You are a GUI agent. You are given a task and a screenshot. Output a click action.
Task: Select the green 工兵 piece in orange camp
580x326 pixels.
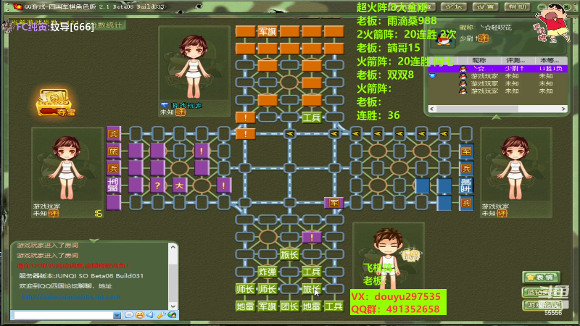pyautogui.click(x=312, y=117)
